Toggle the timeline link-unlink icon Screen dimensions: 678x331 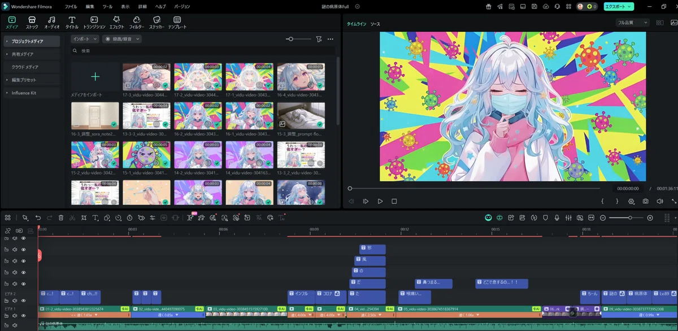(x=7, y=230)
